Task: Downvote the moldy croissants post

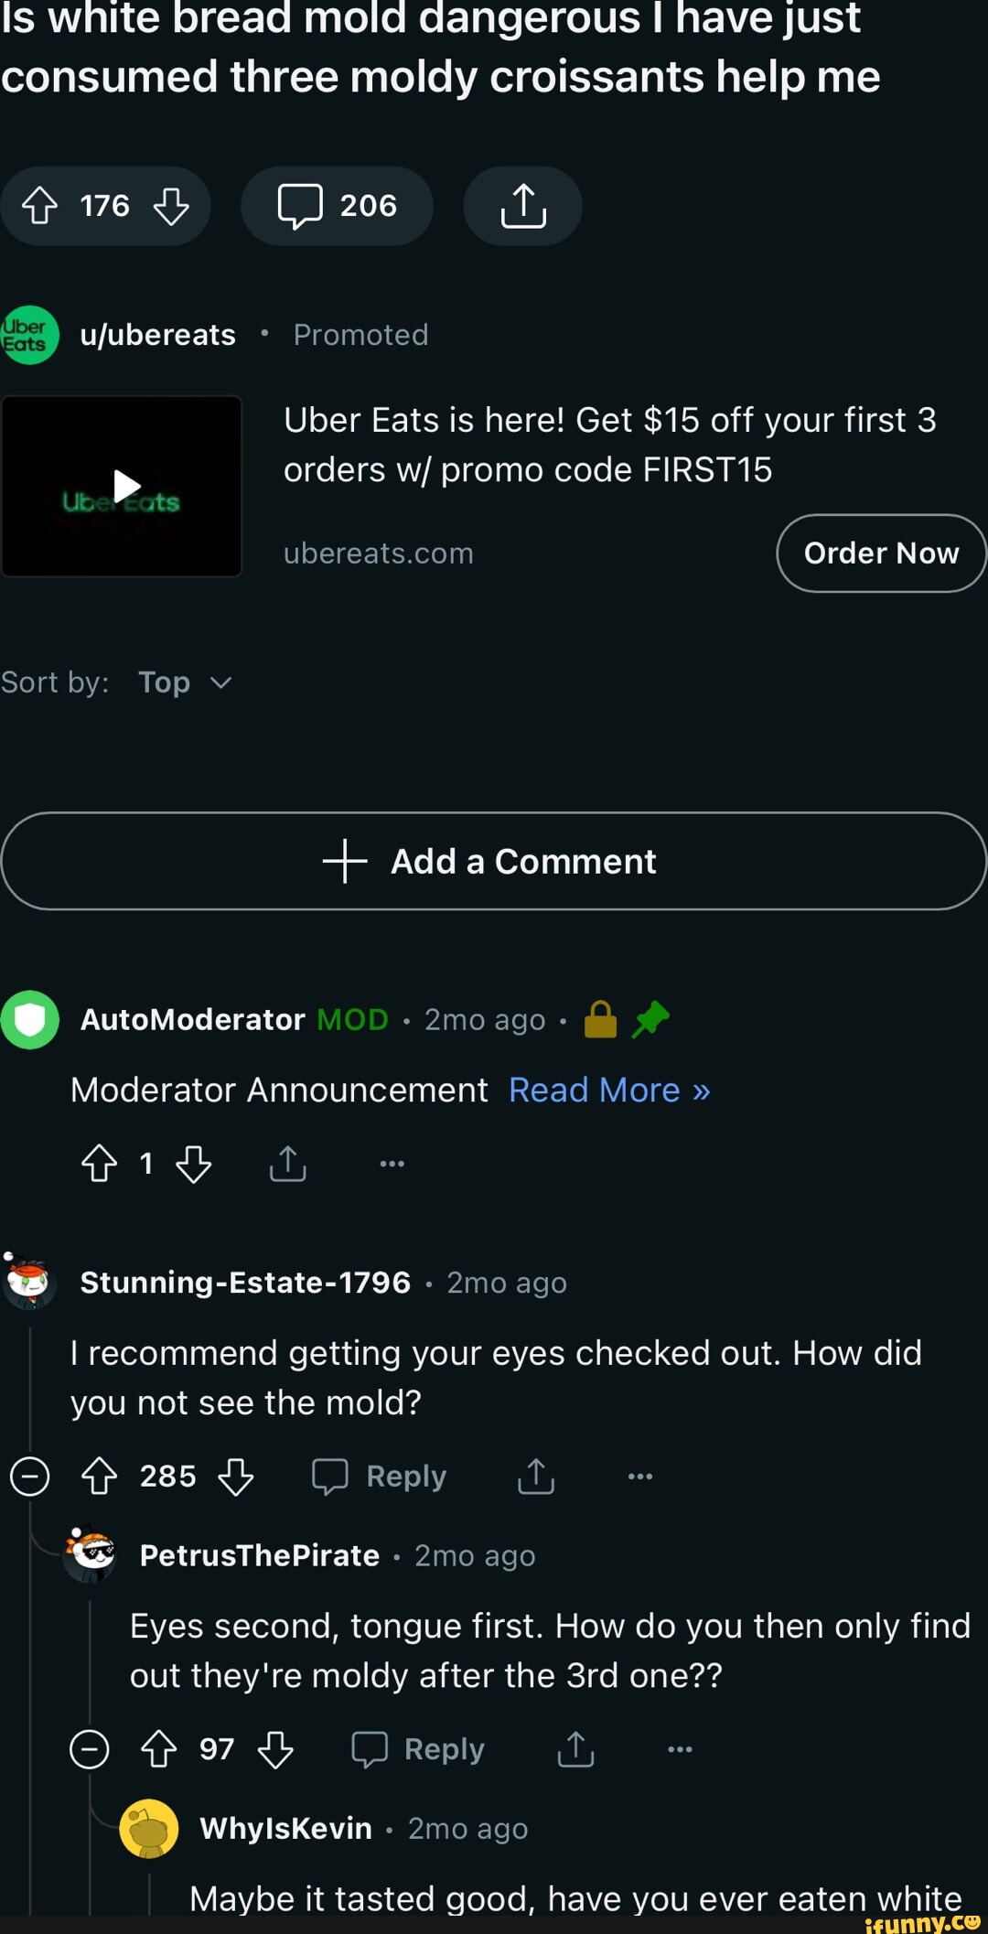Action: click(171, 206)
